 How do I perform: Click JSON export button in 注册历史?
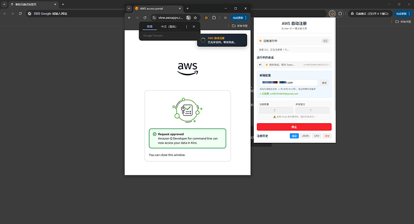pos(305,136)
